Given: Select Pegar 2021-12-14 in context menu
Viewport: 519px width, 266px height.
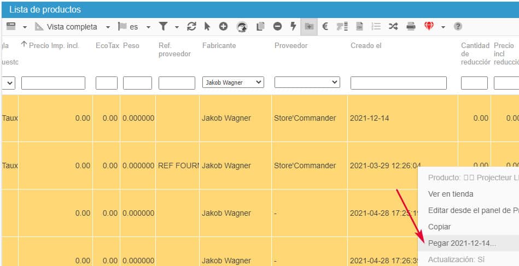Looking at the screenshot, I should [x=462, y=243].
